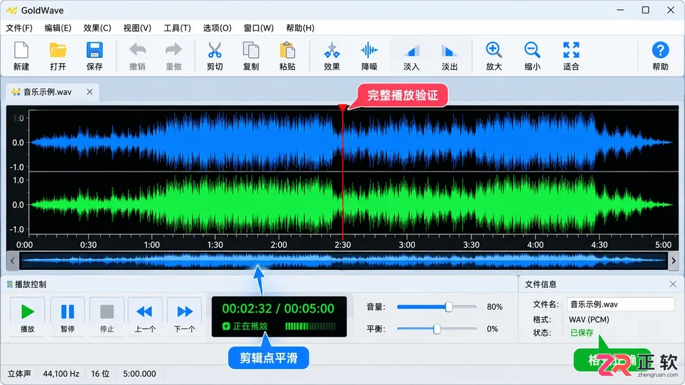
Task: Zoom out with 缩小 magnifier icon
Action: click(532, 55)
